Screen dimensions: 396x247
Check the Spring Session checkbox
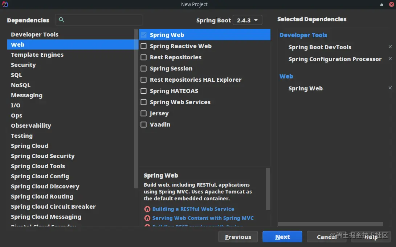pyautogui.click(x=143, y=68)
